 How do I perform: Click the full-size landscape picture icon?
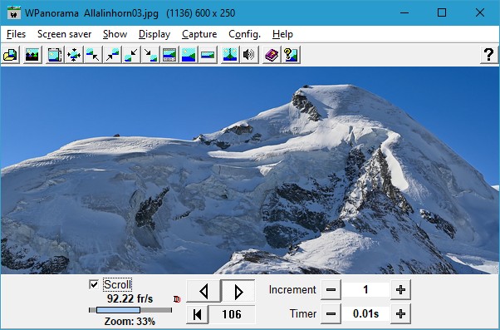pos(189,55)
